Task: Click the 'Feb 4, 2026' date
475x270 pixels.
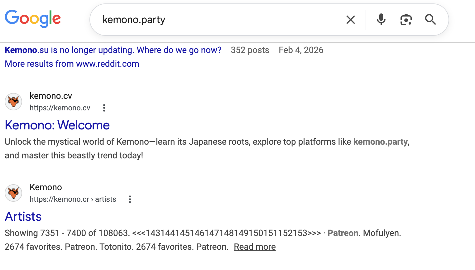Action: 301,50
